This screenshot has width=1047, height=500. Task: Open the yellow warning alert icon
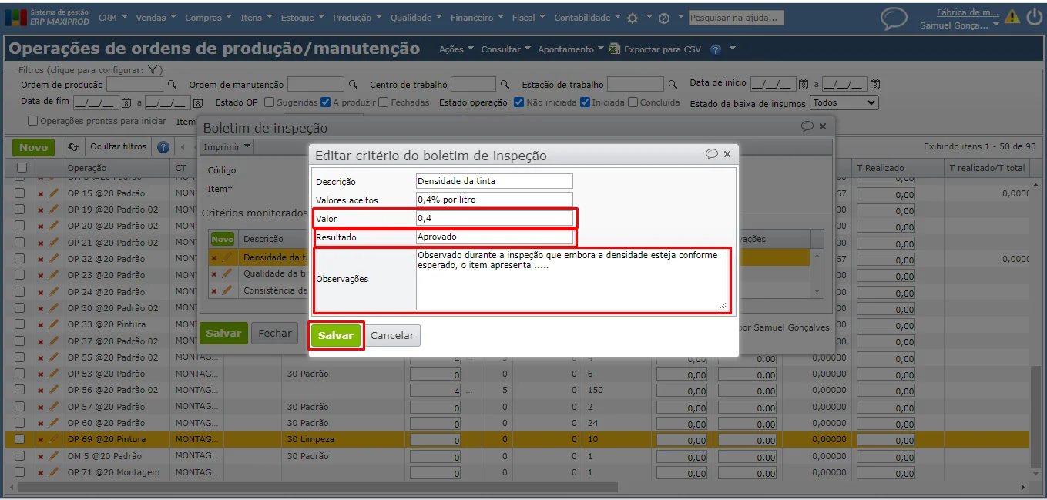point(1012,16)
